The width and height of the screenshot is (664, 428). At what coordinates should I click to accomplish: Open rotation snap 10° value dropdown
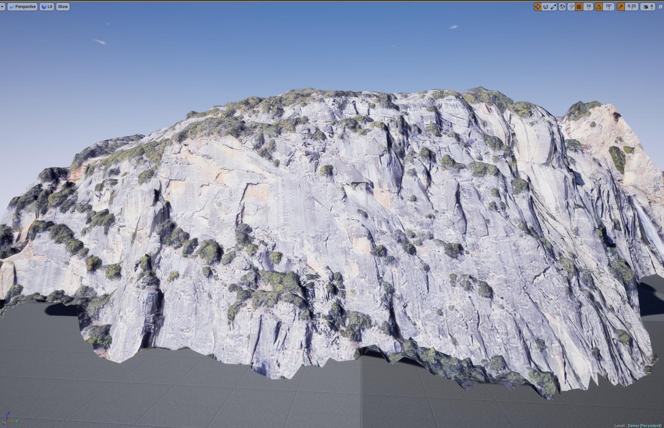tap(608, 6)
